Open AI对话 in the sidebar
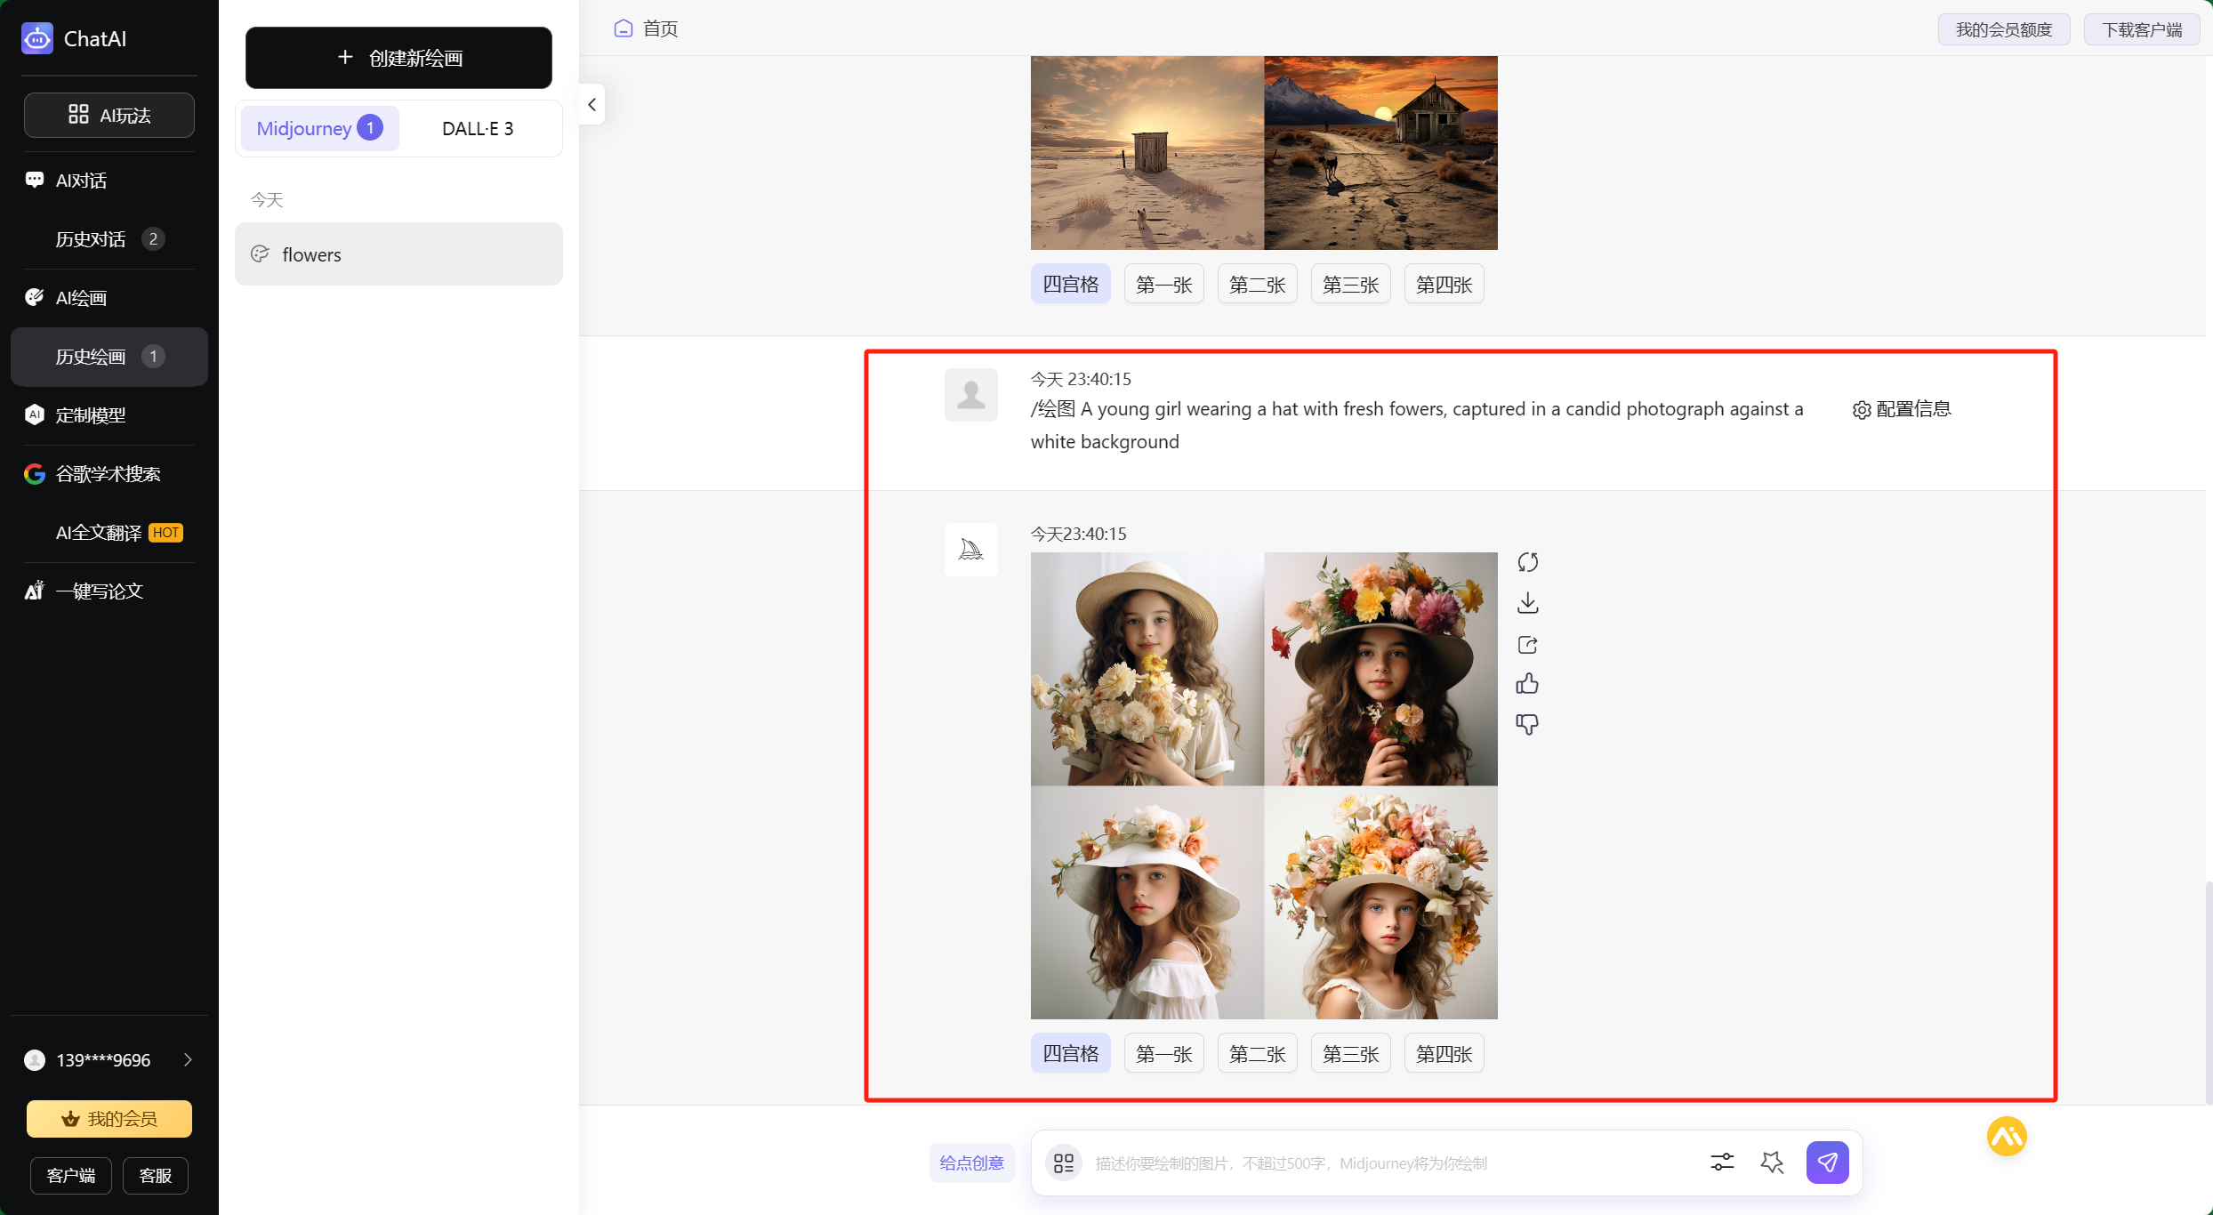This screenshot has height=1215, width=2213. click(x=81, y=181)
